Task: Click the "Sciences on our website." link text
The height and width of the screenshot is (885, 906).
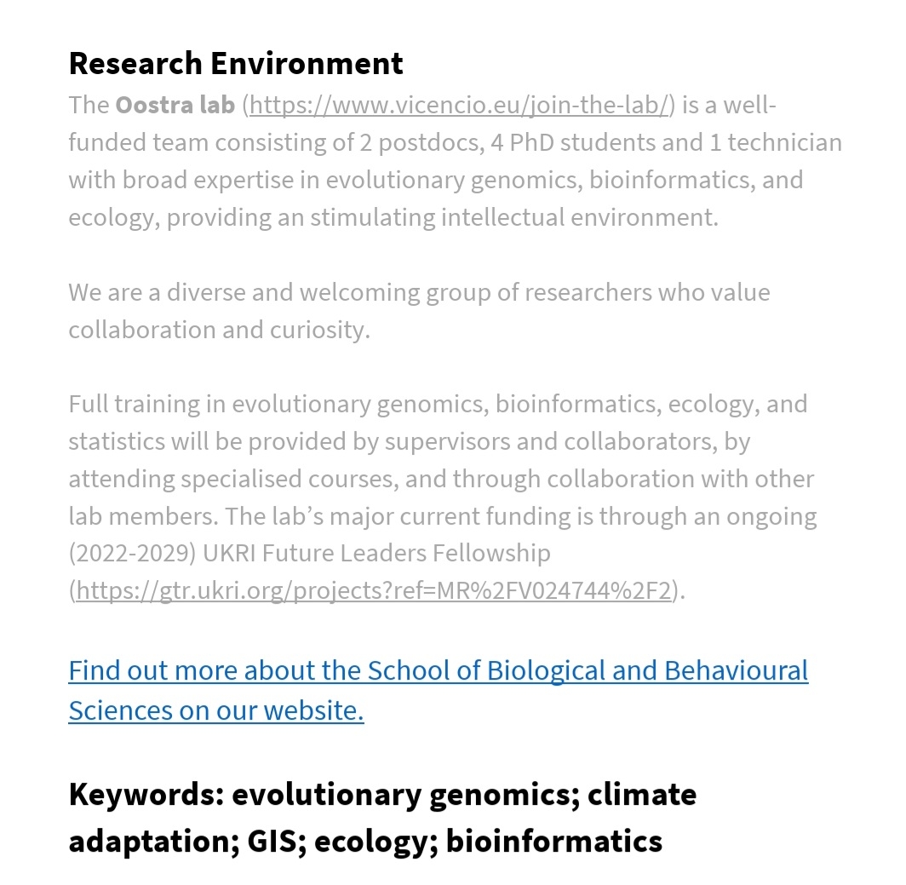Action: (215, 710)
